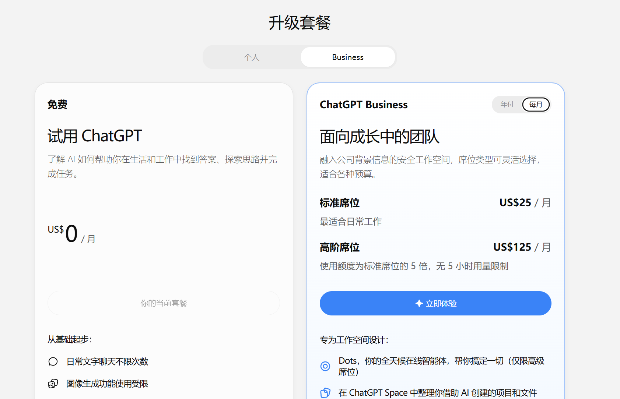Click the 专为工作空间设计 section label
This screenshot has height=399, width=620.
(x=354, y=340)
